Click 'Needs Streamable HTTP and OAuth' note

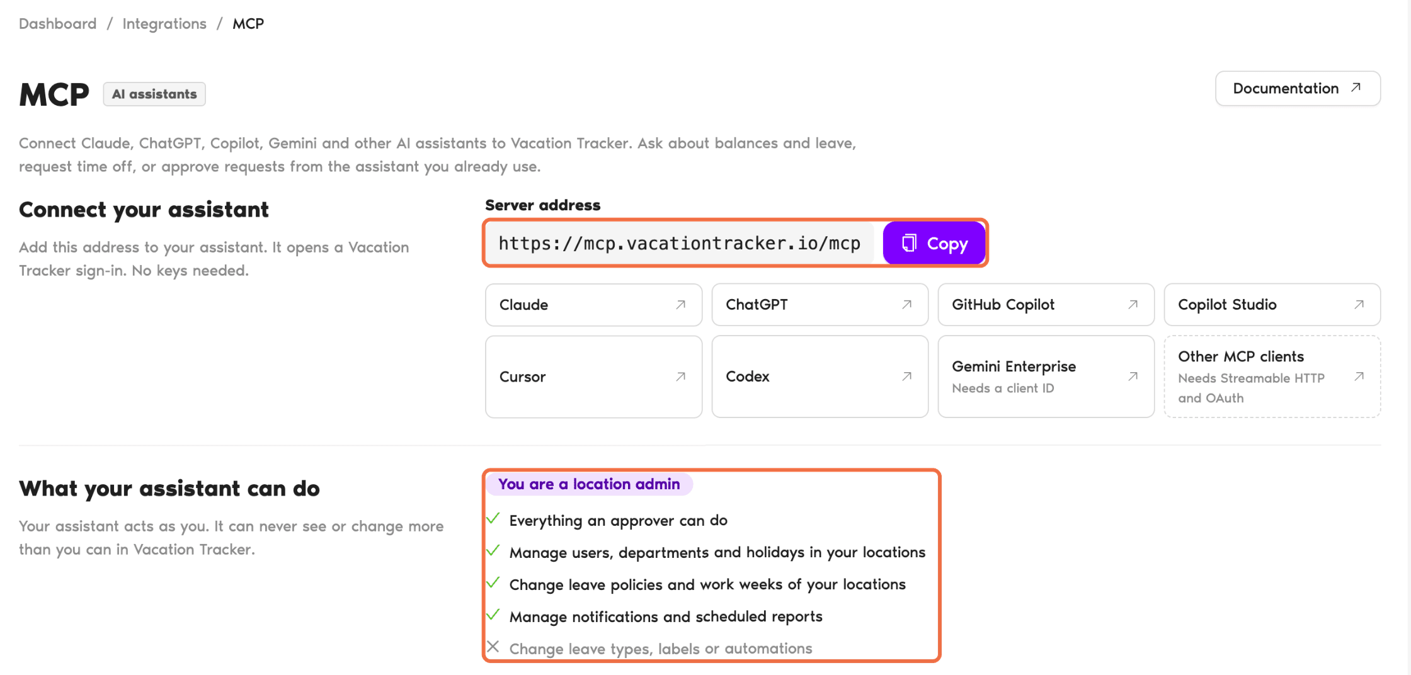coord(1251,388)
